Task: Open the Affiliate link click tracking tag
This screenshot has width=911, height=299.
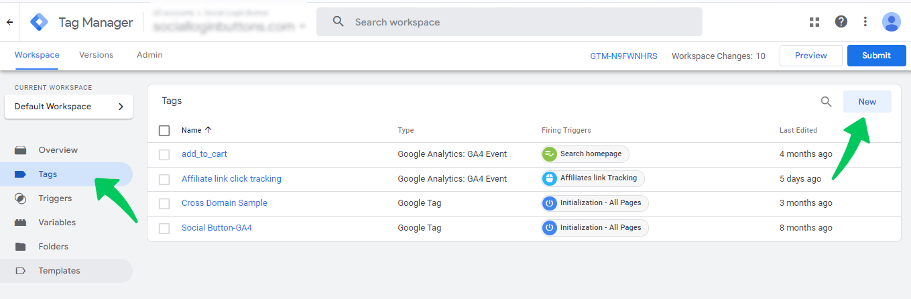Action: click(231, 179)
